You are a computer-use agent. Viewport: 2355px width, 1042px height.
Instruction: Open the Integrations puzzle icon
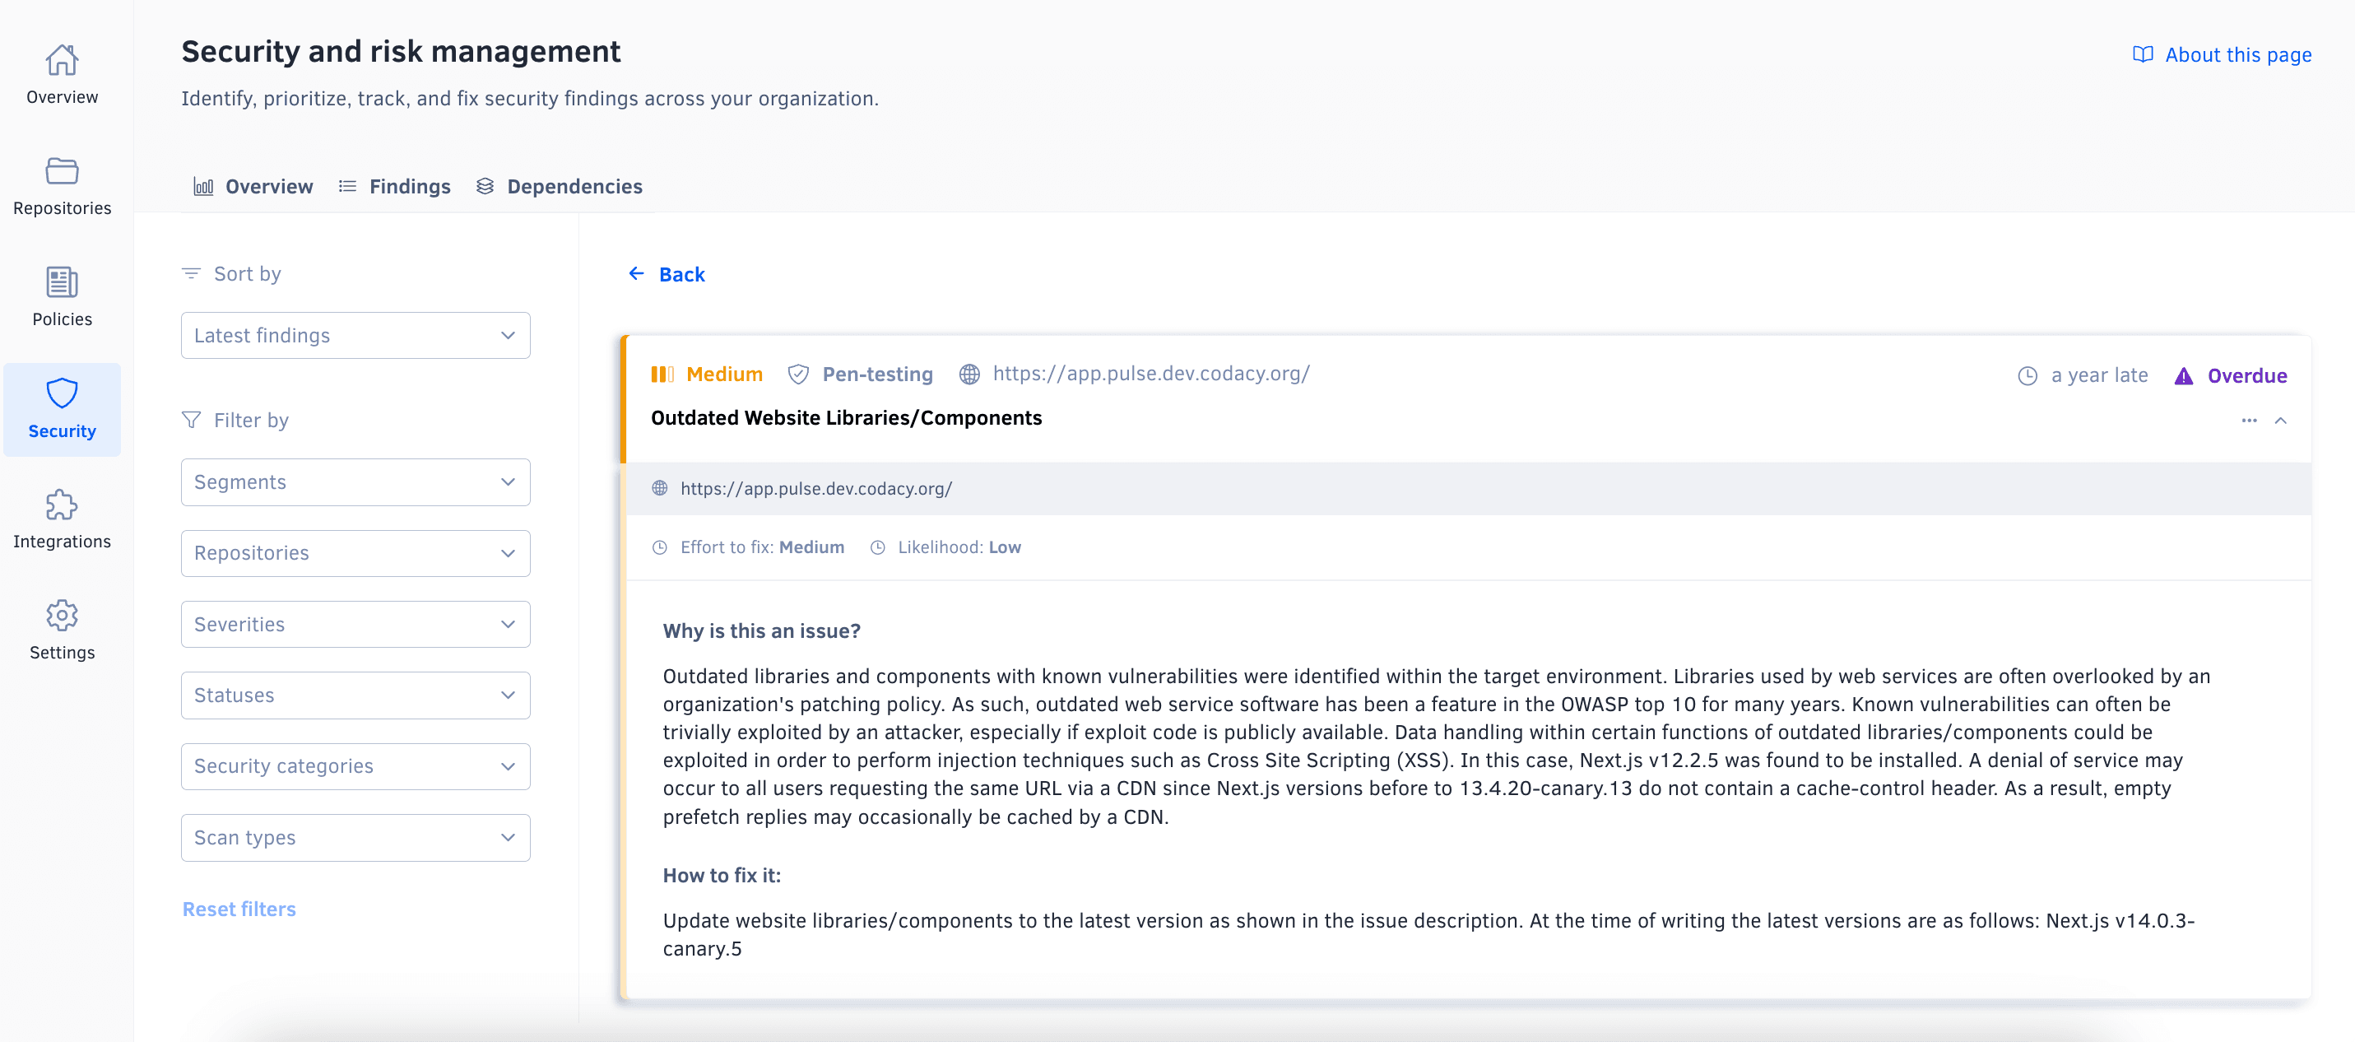[x=61, y=504]
